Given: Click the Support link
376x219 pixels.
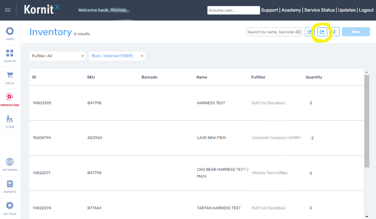Looking at the screenshot, I should point(270,10).
